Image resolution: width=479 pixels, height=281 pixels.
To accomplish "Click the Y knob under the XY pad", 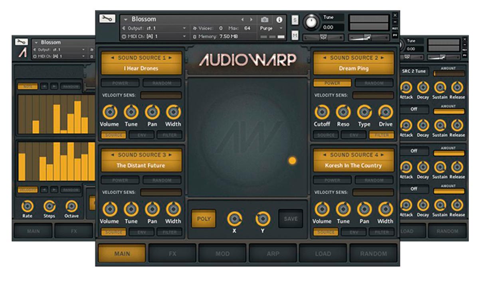I will pyautogui.click(x=263, y=218).
